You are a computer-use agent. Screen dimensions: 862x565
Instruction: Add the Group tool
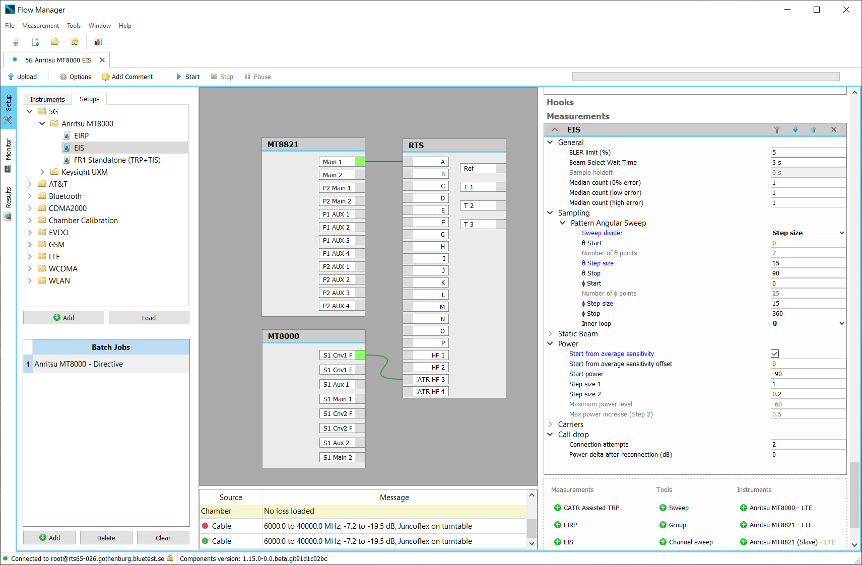point(673,525)
